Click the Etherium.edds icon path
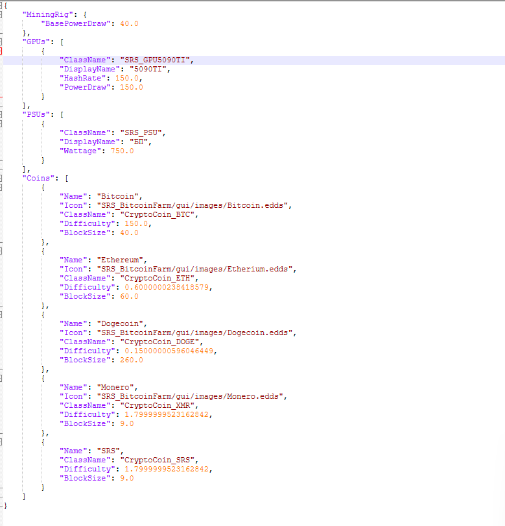The width and height of the screenshot is (505, 526). coord(194,269)
